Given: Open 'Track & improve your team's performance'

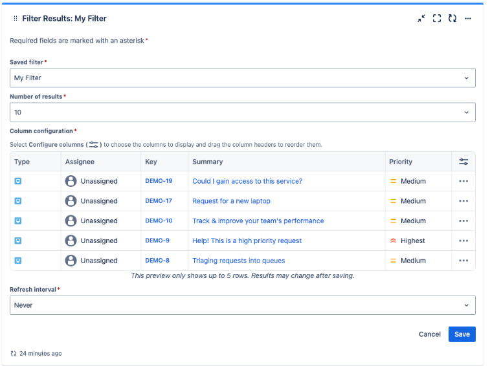Looking at the screenshot, I should tap(258, 221).
